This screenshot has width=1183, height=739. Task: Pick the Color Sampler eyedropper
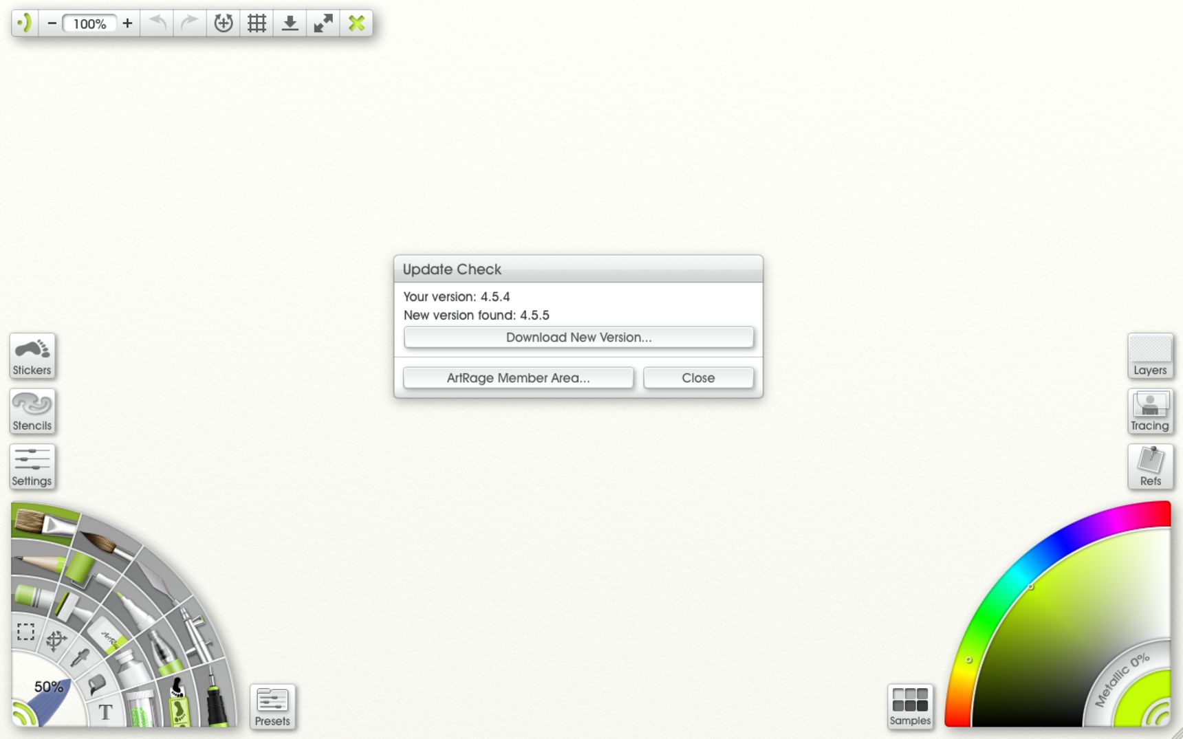click(80, 658)
